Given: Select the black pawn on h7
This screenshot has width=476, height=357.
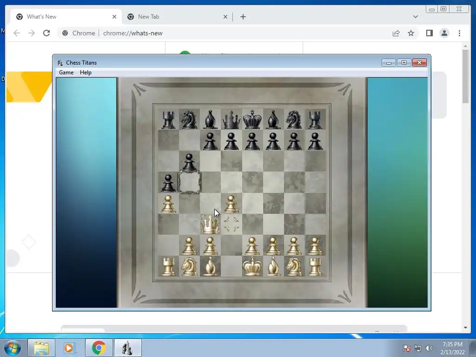Looking at the screenshot, I should click(x=315, y=141).
